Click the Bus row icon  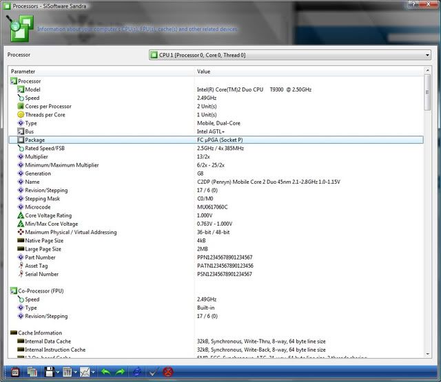coord(21,131)
